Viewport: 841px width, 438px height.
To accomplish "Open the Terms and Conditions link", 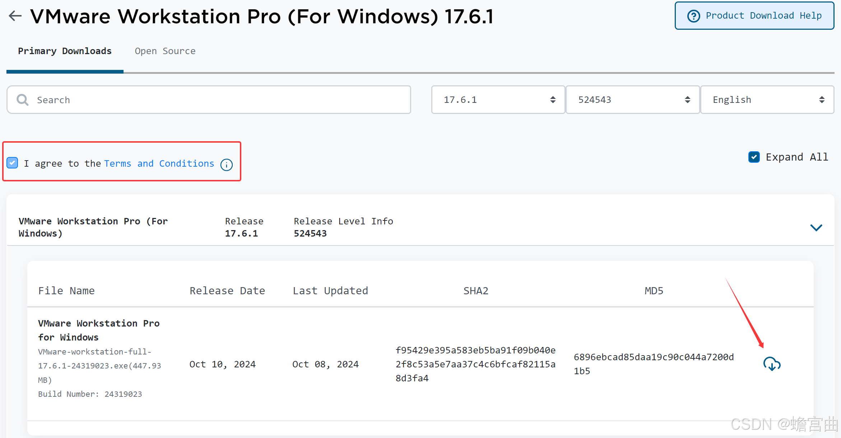I will [159, 163].
